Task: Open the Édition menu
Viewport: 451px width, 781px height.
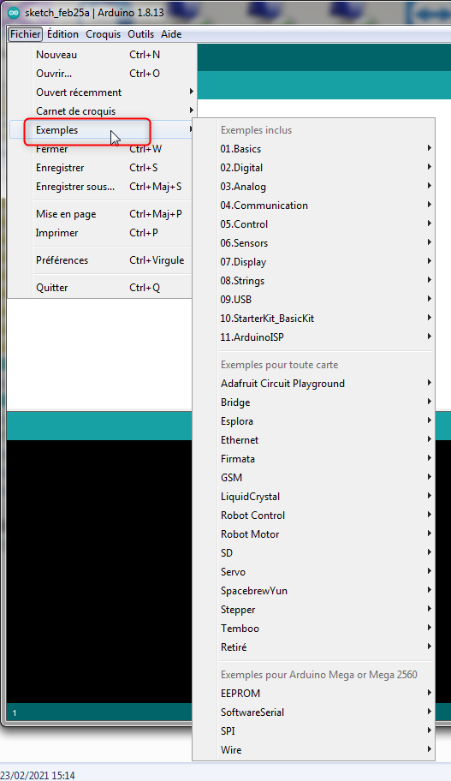Action: (x=62, y=34)
